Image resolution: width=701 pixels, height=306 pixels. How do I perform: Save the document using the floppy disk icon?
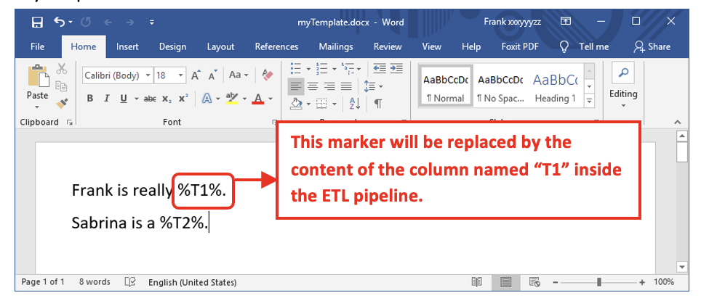tap(37, 22)
